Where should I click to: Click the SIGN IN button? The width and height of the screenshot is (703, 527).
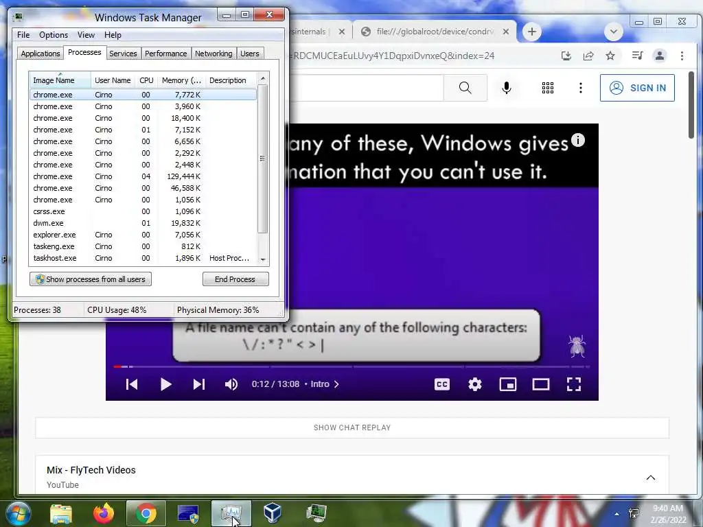pos(637,88)
